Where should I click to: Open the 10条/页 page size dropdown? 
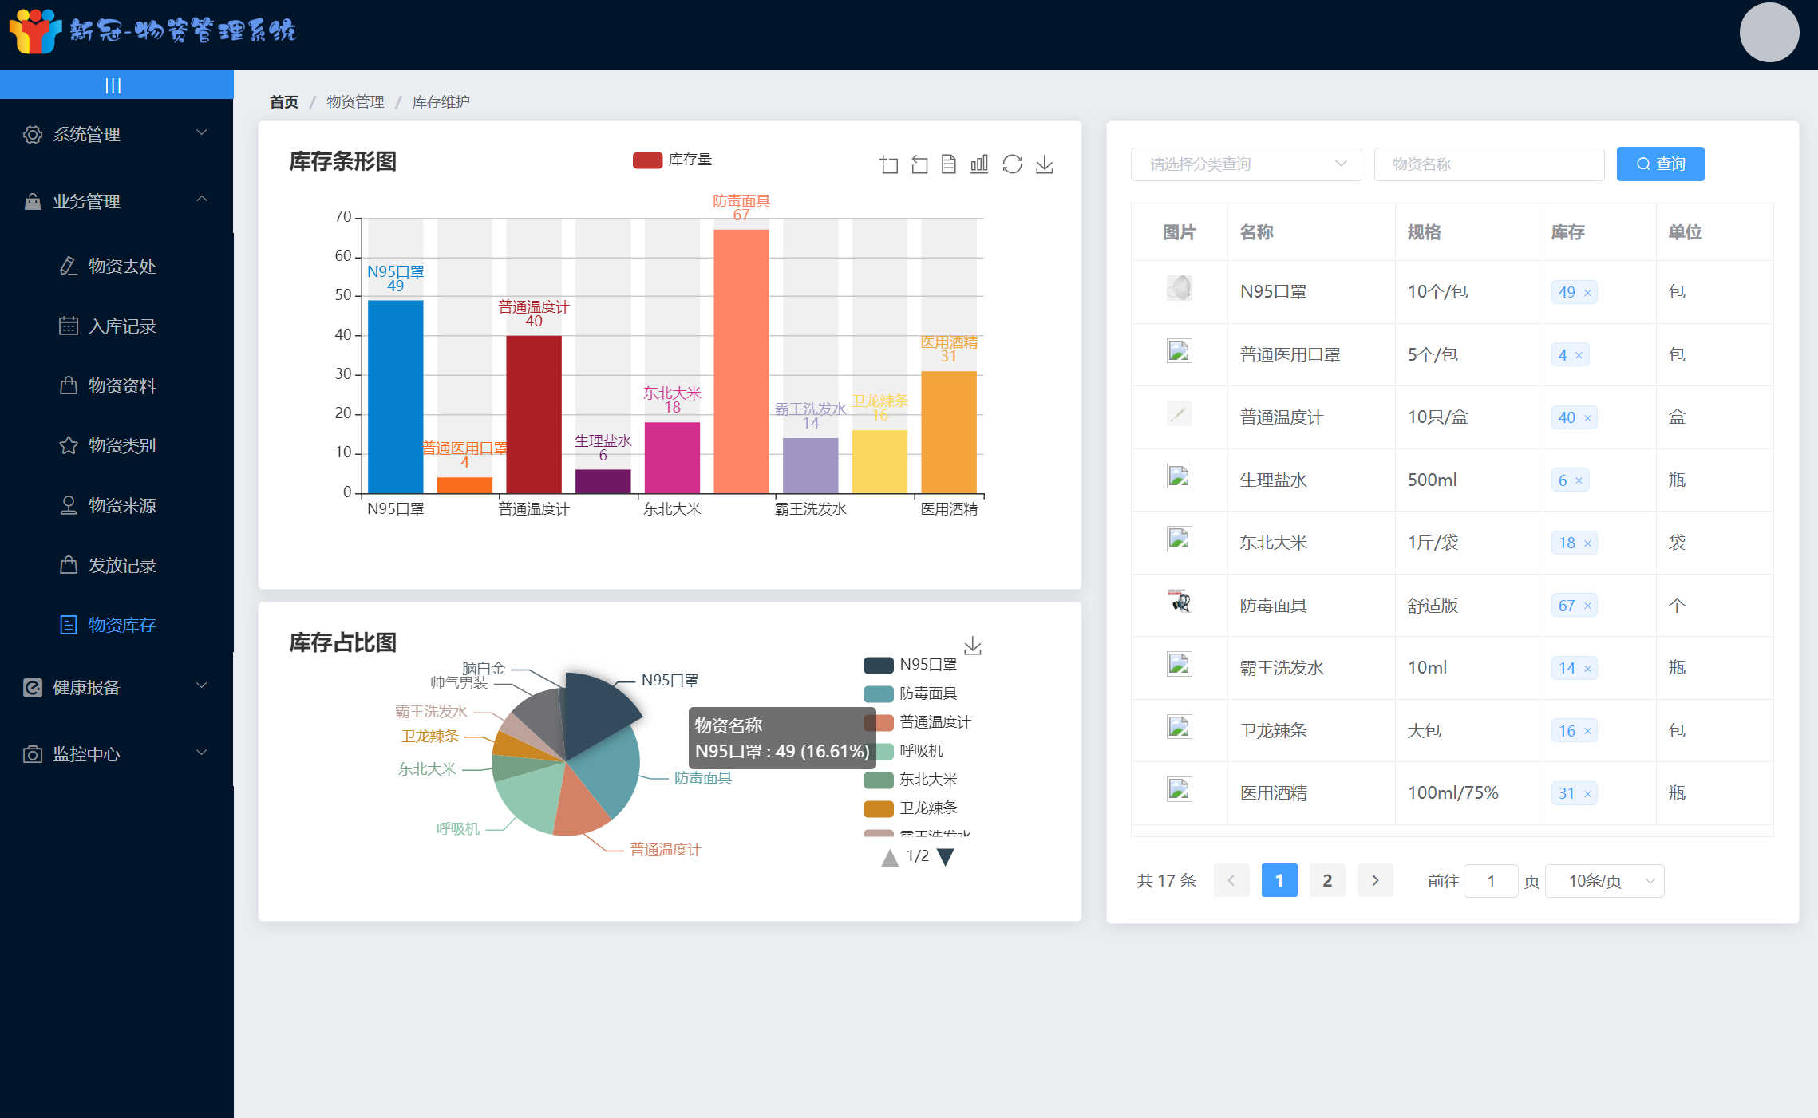point(1604,881)
